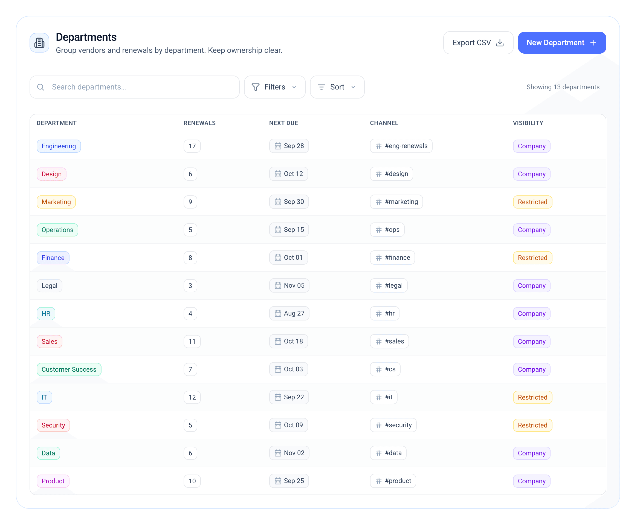637x526 pixels.
Task: Expand the Filters dropdown chevron
Action: [294, 87]
